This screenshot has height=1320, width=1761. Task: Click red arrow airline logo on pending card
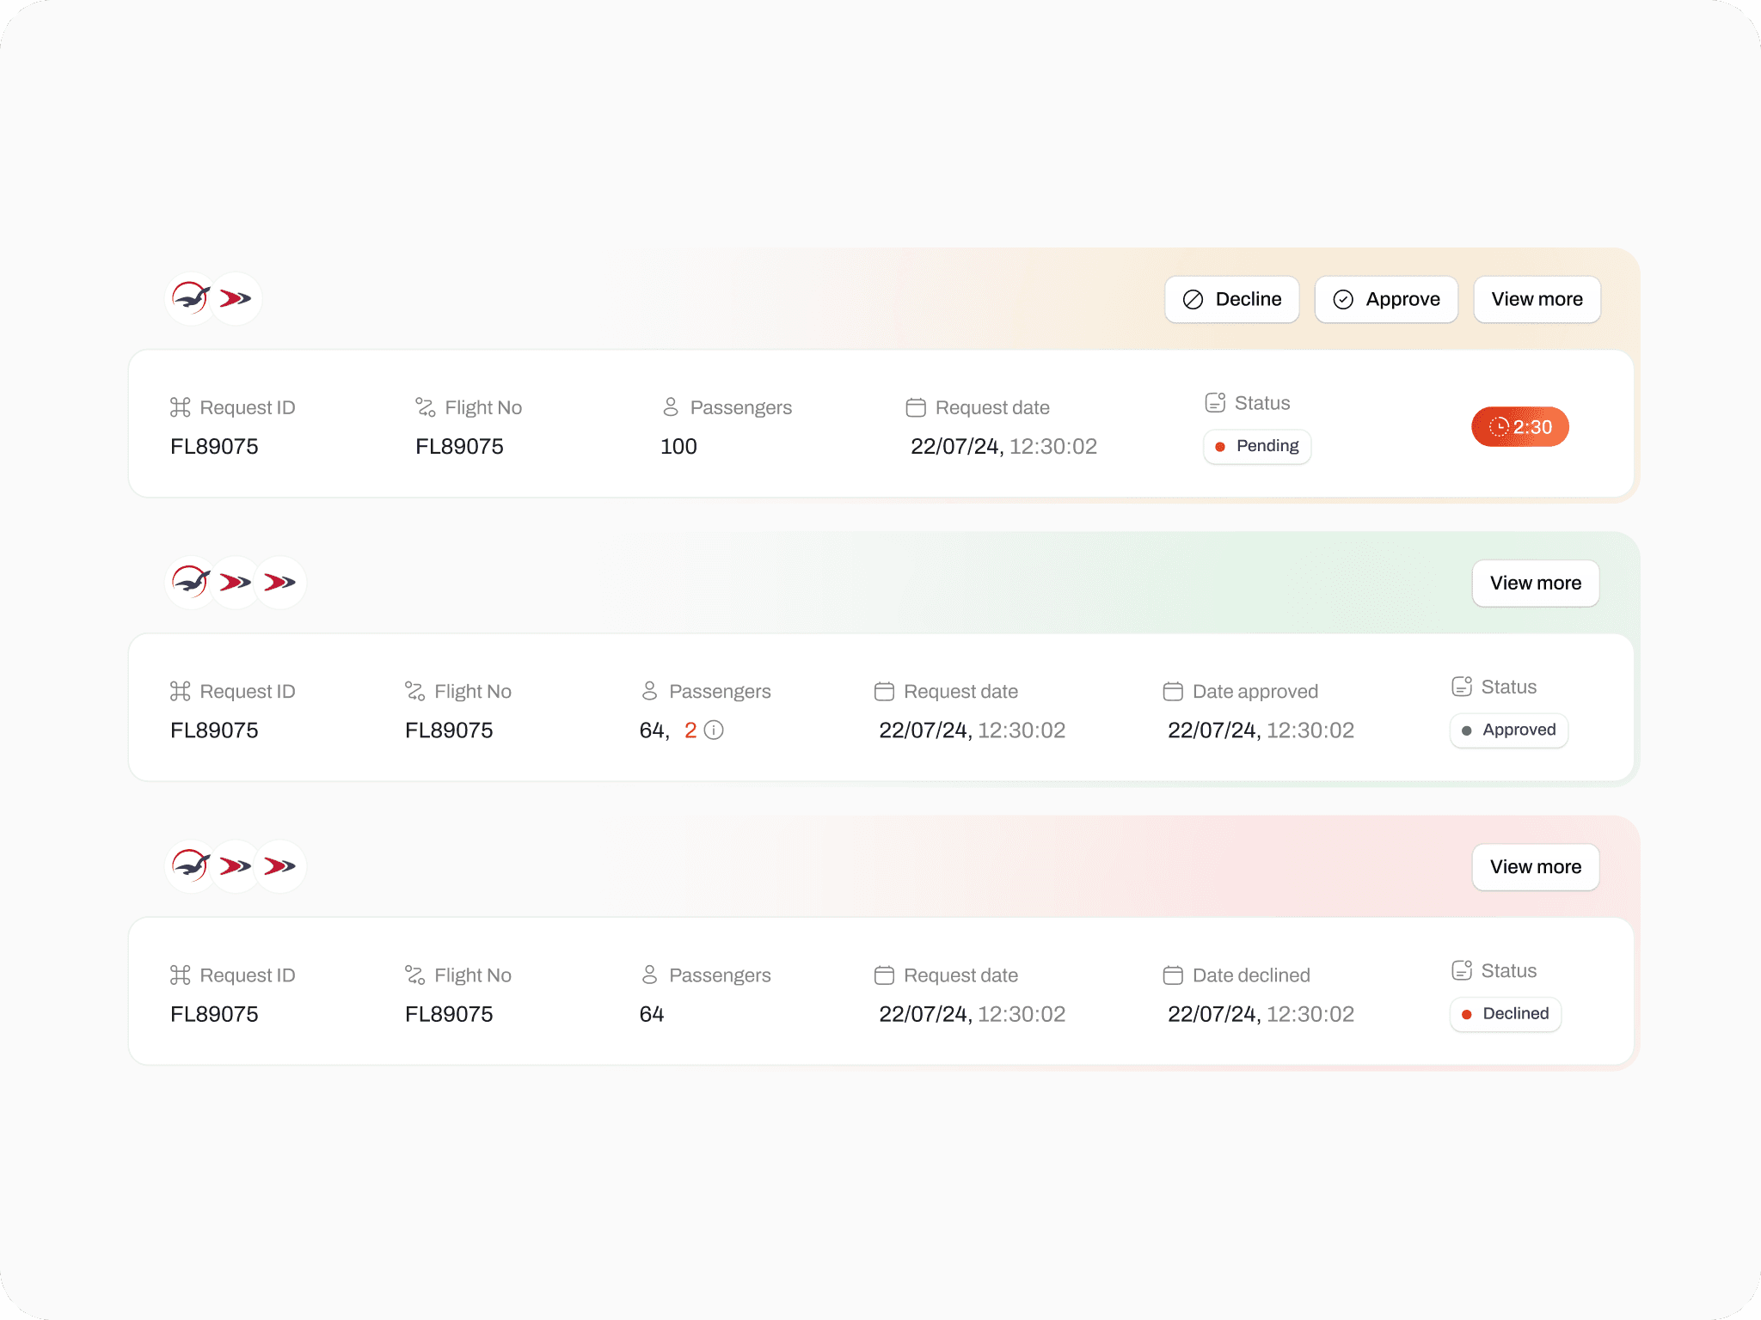pos(236,299)
